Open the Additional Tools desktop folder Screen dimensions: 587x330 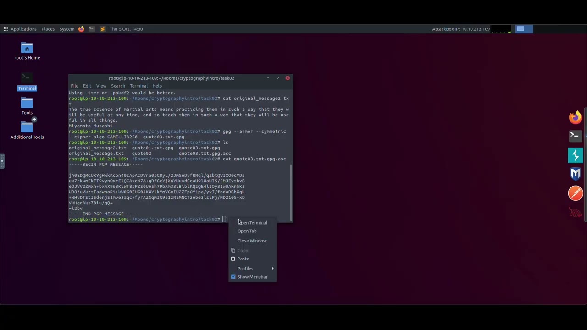[x=27, y=130]
